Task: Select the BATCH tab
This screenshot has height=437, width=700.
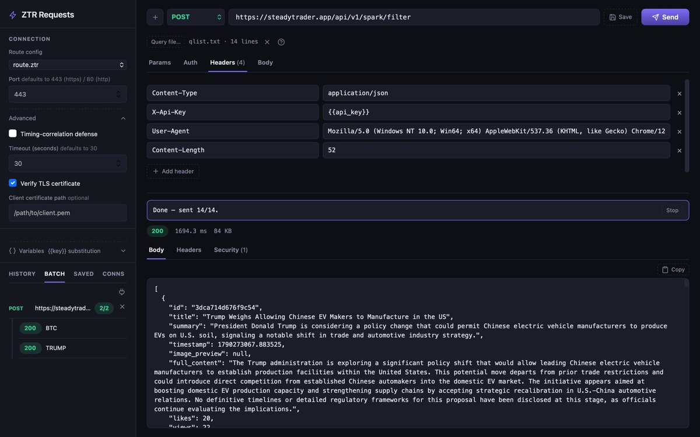Action: [55, 274]
